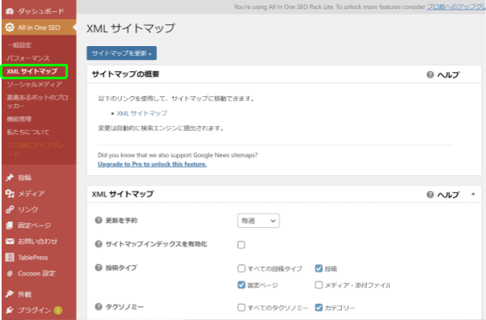Image resolution: width=486 pixels, height=320 pixels.
Task: Click the help question icon in XML サイトマップ panel header
Action: coord(430,194)
